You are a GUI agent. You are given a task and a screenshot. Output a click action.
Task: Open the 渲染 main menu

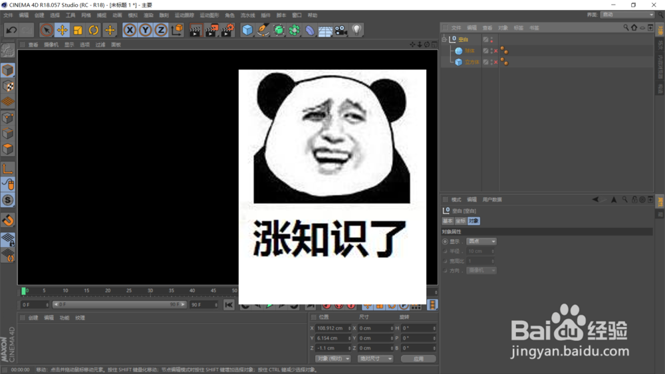[x=148, y=15]
